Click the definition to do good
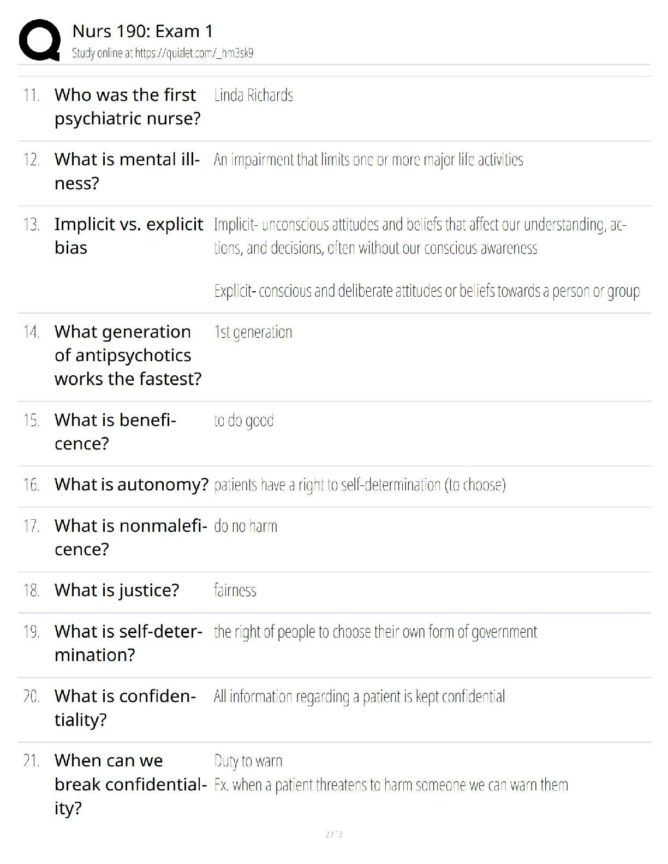Image resolution: width=668 pixels, height=864 pixels. [244, 421]
